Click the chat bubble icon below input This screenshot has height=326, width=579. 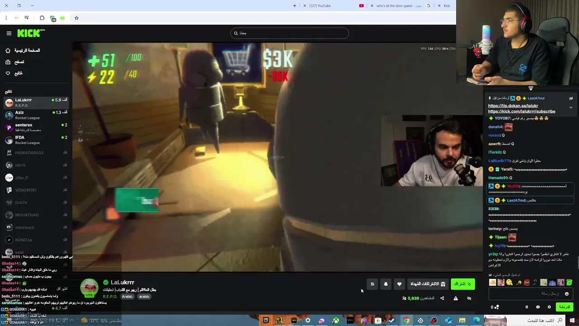point(538,307)
